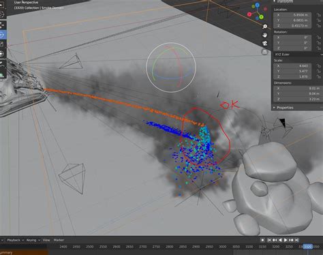Expand the Properties panel section

click(284, 108)
